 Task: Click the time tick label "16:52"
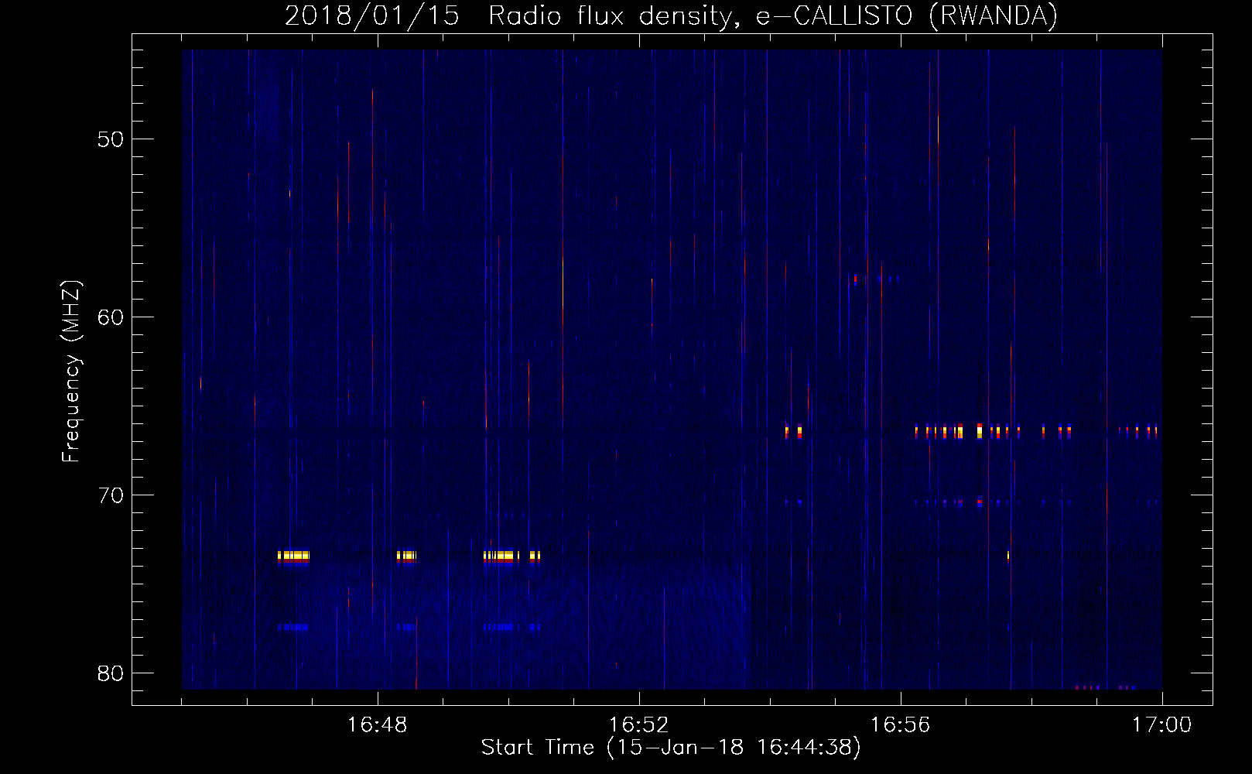638,724
